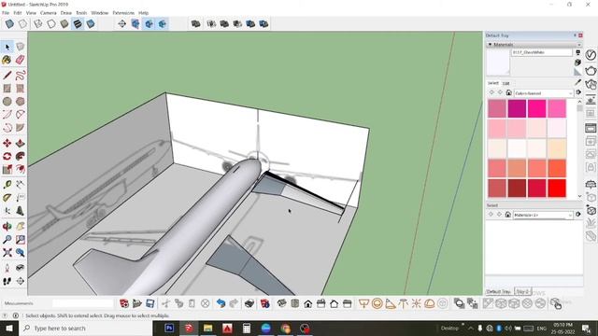Viewport: 598px width, 336px height.
Task: Activate the Follow Me tool
Action: [21, 156]
